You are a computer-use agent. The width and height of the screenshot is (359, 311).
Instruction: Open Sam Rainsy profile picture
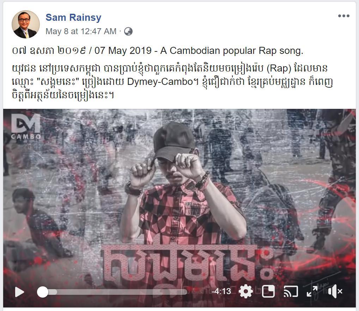pyautogui.click(x=26, y=24)
